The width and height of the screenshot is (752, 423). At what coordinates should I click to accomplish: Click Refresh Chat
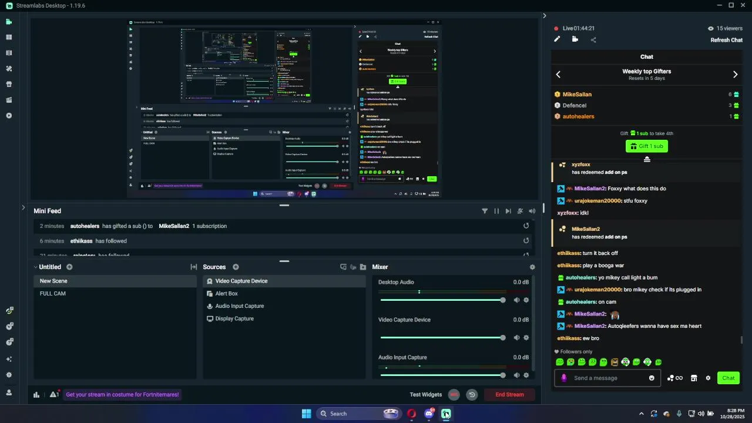[727, 40]
